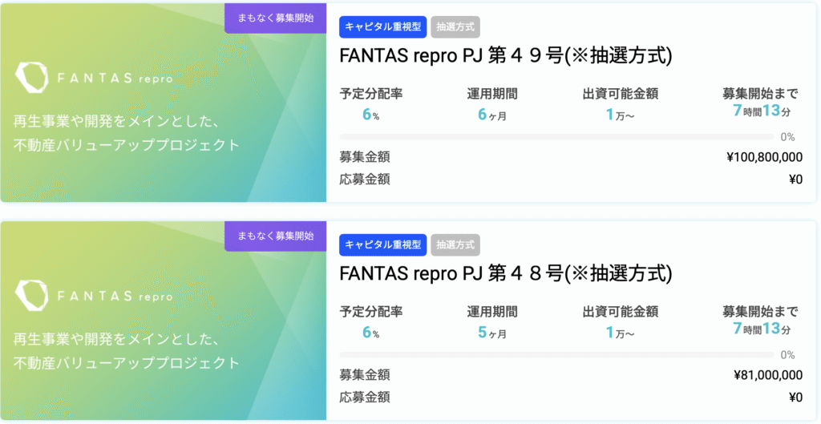Click the 募集開始まで countdown on the 49号 card
821x424 pixels.
[762, 111]
